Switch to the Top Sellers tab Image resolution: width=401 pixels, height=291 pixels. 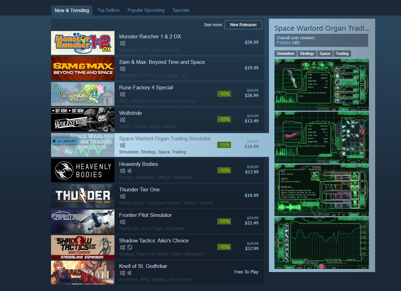108,10
